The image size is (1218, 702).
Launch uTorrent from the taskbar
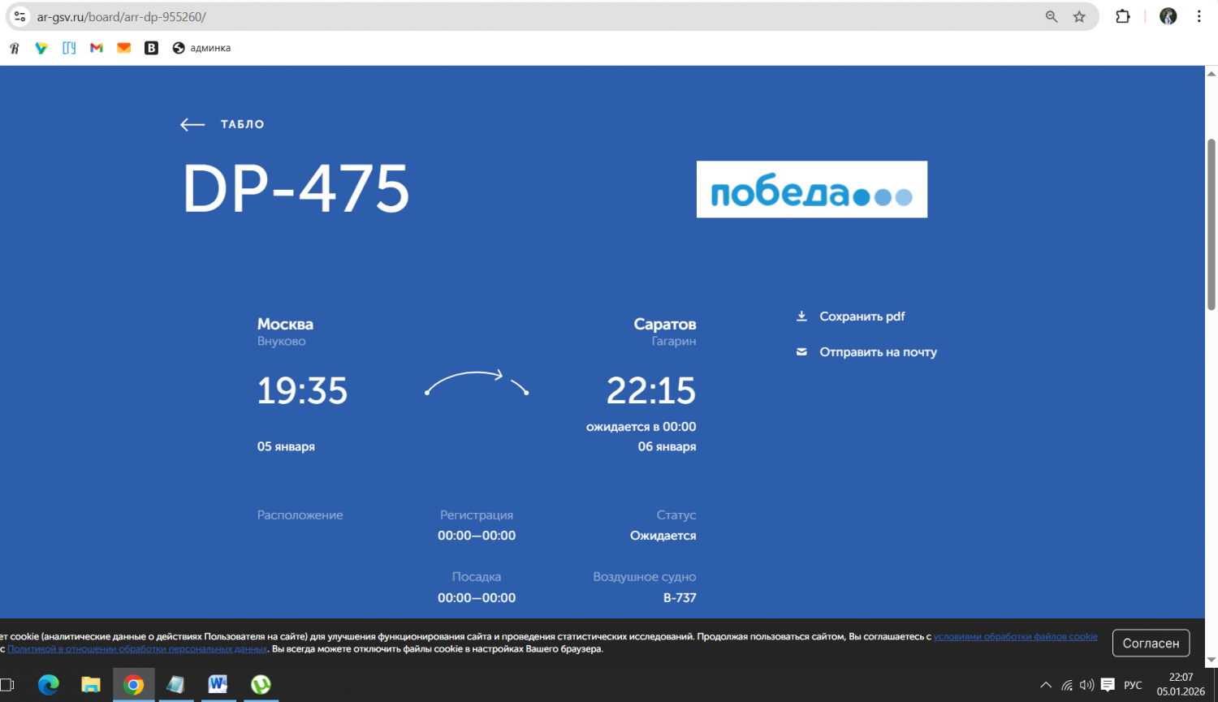261,685
